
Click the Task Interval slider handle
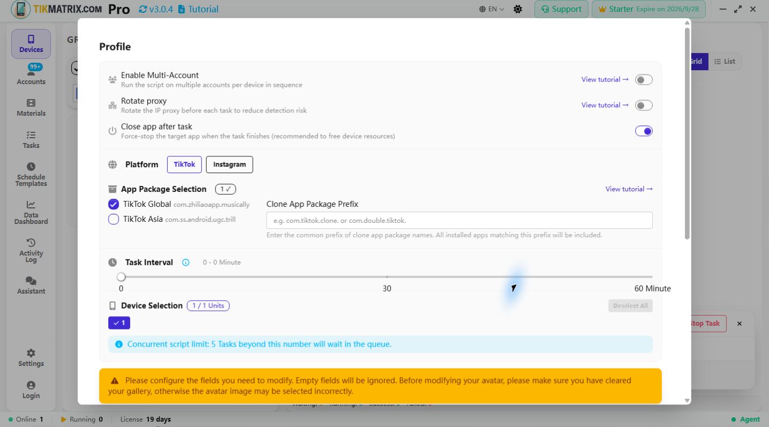(x=121, y=277)
